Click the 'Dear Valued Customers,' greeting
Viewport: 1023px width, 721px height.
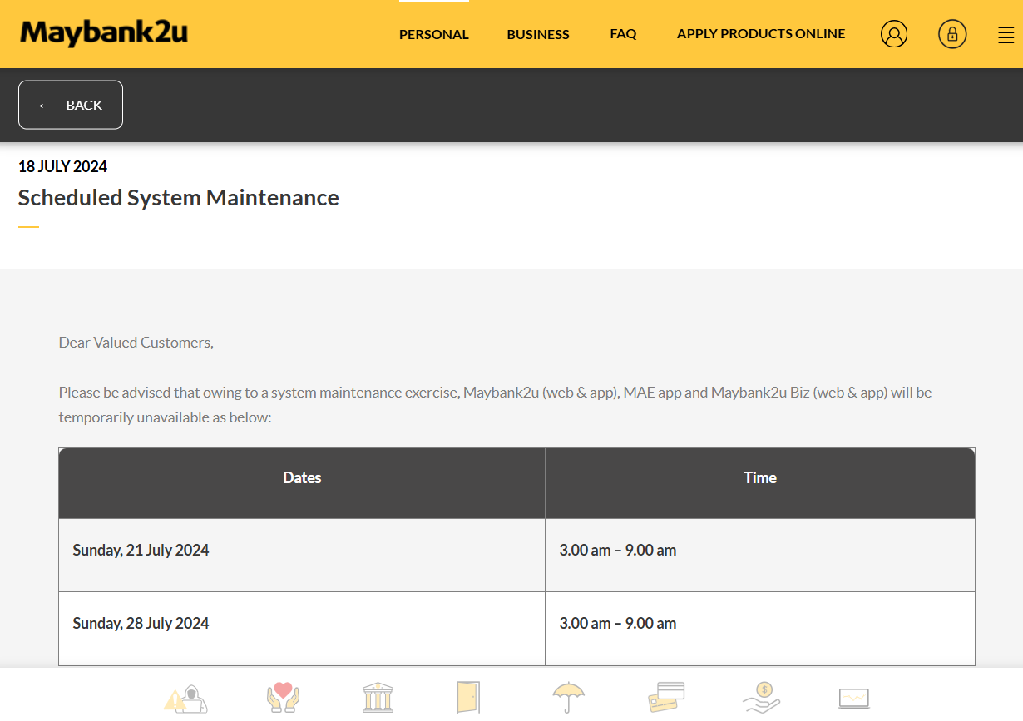pyautogui.click(x=136, y=342)
